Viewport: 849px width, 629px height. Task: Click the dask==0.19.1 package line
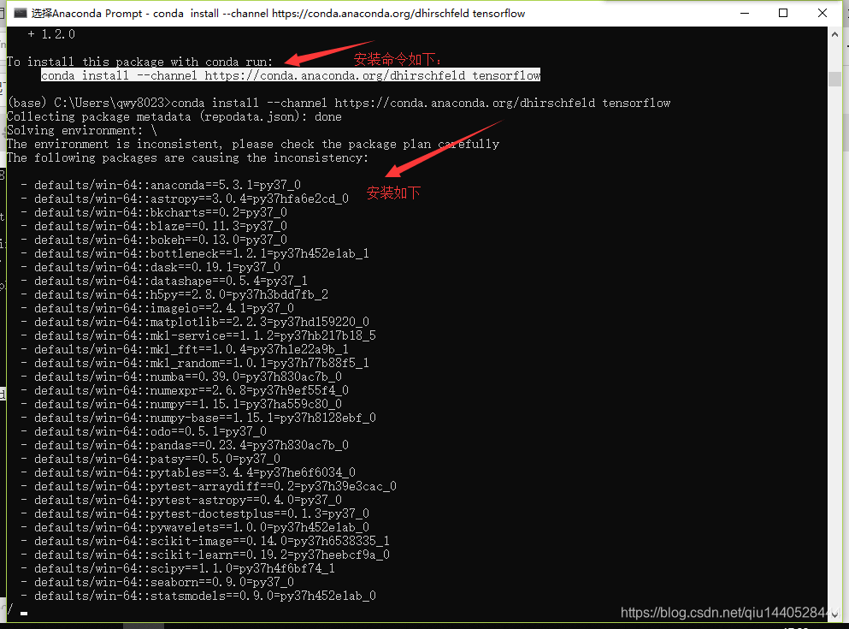tap(150, 267)
